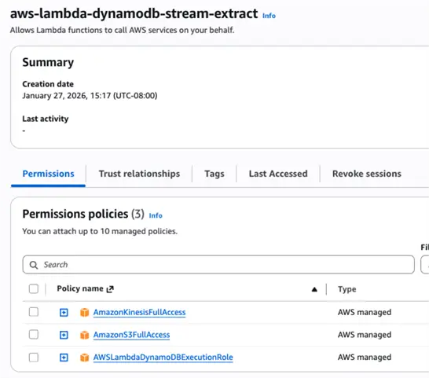
Task: Focus the policy Search field
Action: coord(218,265)
